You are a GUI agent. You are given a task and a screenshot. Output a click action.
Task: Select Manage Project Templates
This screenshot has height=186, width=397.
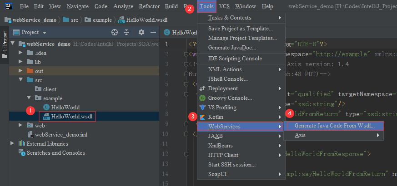[241, 39]
